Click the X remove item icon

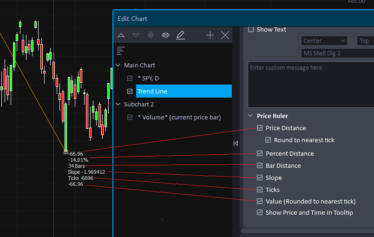(x=225, y=35)
